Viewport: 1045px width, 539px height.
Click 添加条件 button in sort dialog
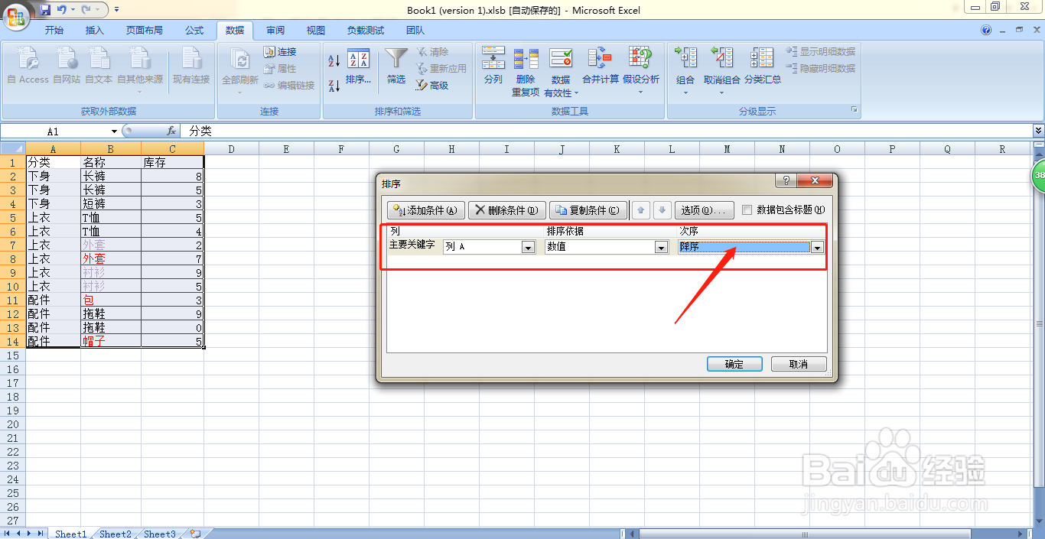coord(426,210)
